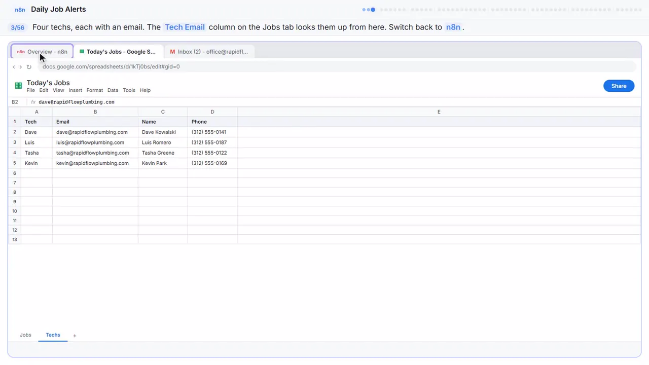The image size is (649, 365).
Task: Click the Phone header cell
Action: tap(212, 122)
